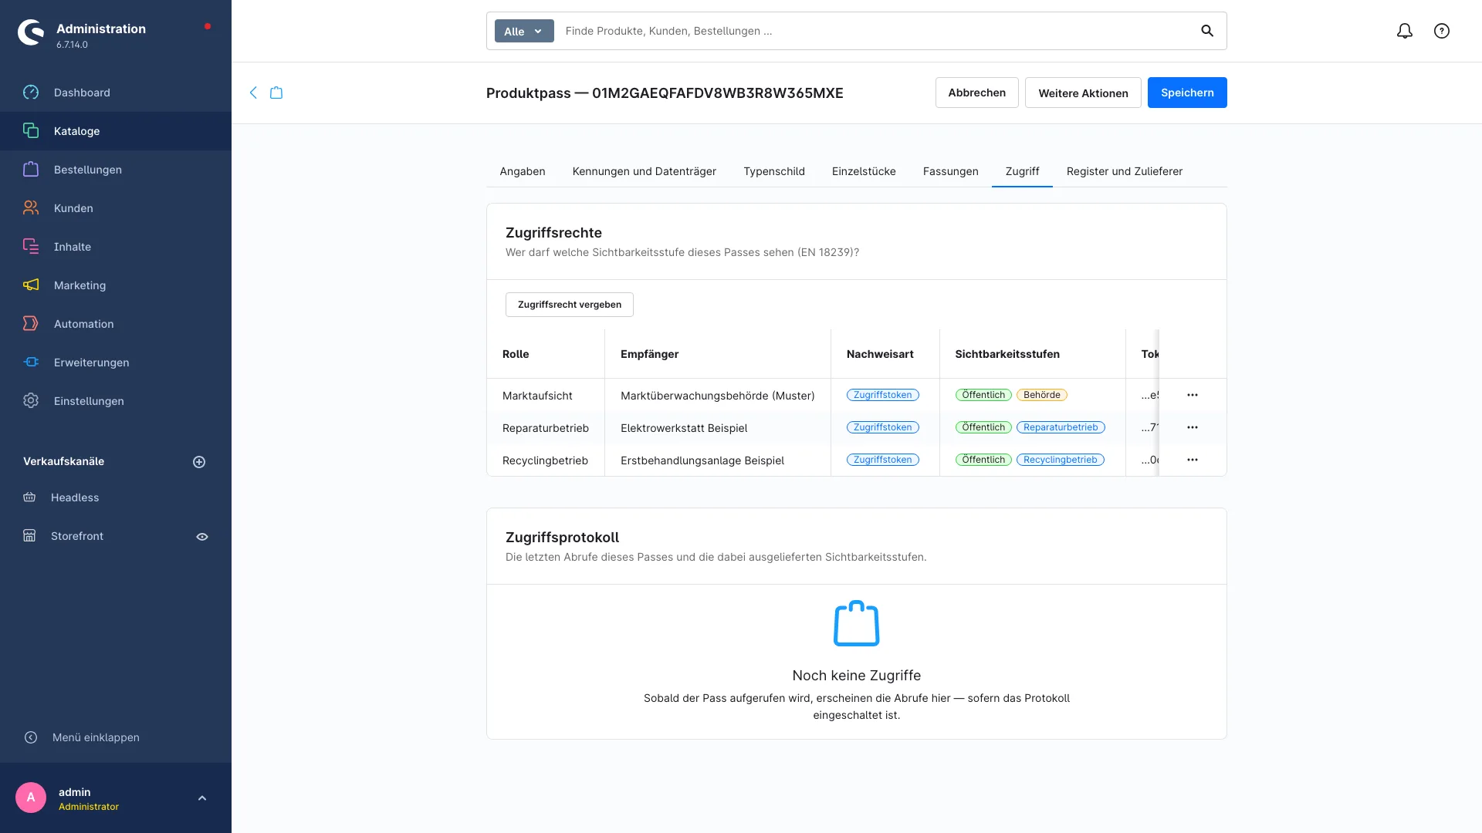1482x833 pixels.
Task: Open the Dashboard icon in sidebar
Action: coord(31,93)
